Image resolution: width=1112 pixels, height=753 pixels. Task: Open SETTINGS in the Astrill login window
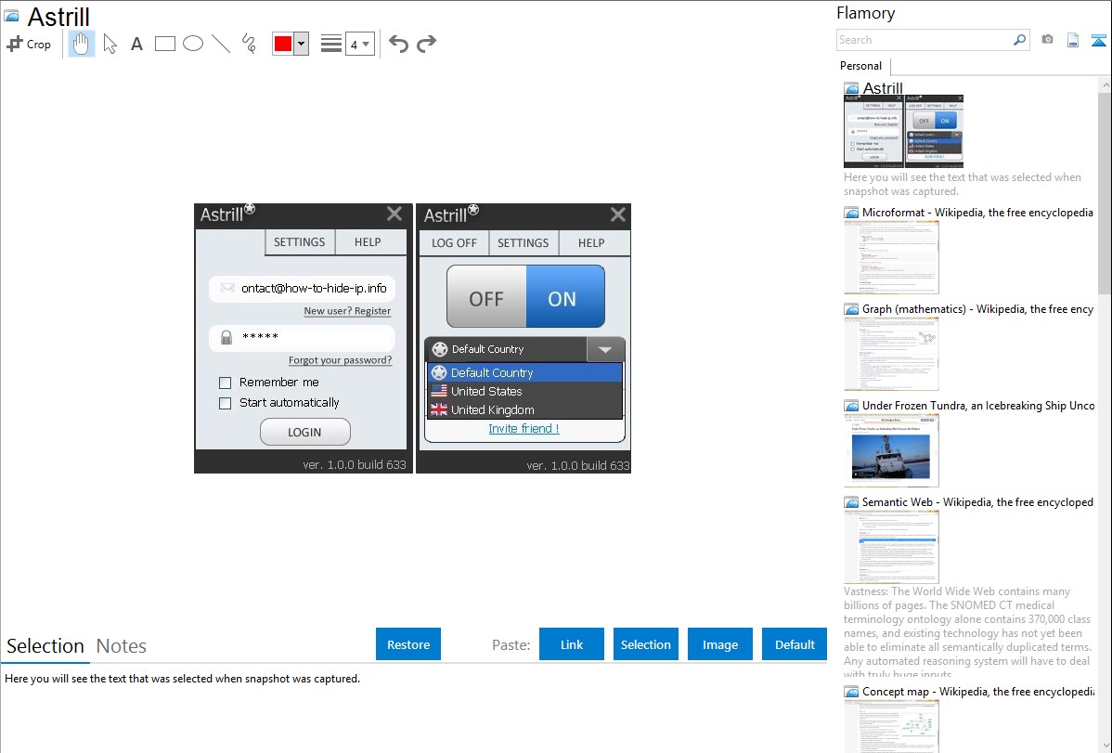point(299,242)
